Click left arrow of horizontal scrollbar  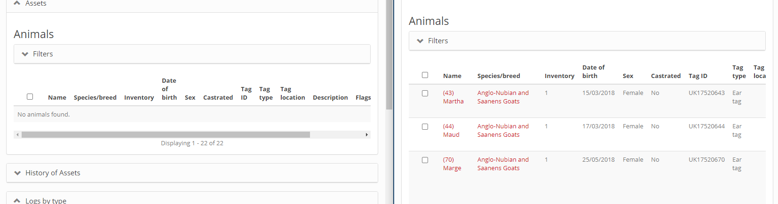tap(17, 135)
